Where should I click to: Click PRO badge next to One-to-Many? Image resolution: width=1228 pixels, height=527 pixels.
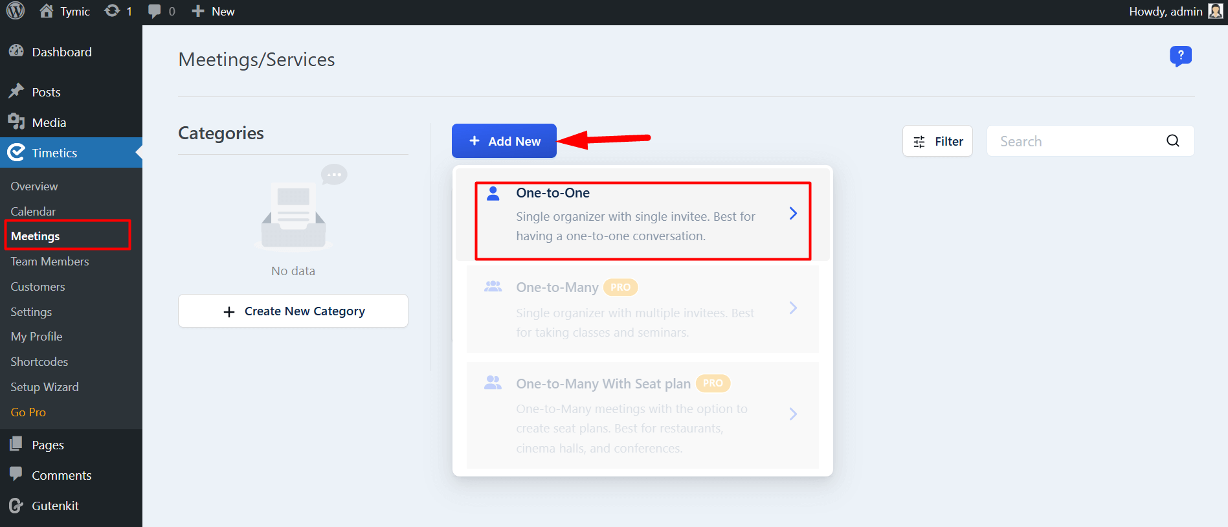tap(620, 287)
